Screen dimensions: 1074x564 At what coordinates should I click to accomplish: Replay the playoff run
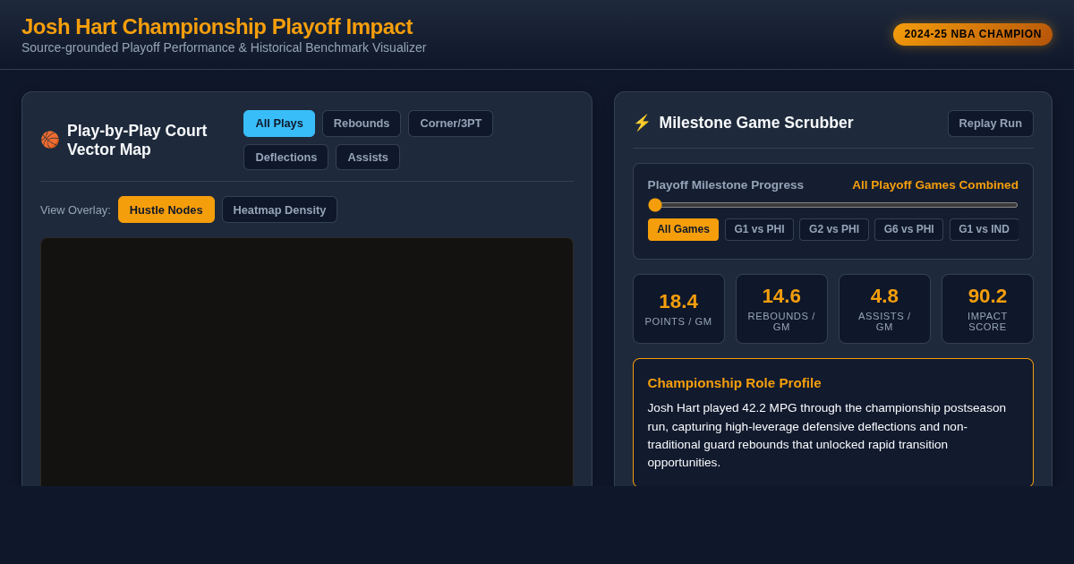[991, 124]
